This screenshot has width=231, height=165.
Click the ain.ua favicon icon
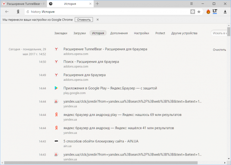tap(56, 141)
